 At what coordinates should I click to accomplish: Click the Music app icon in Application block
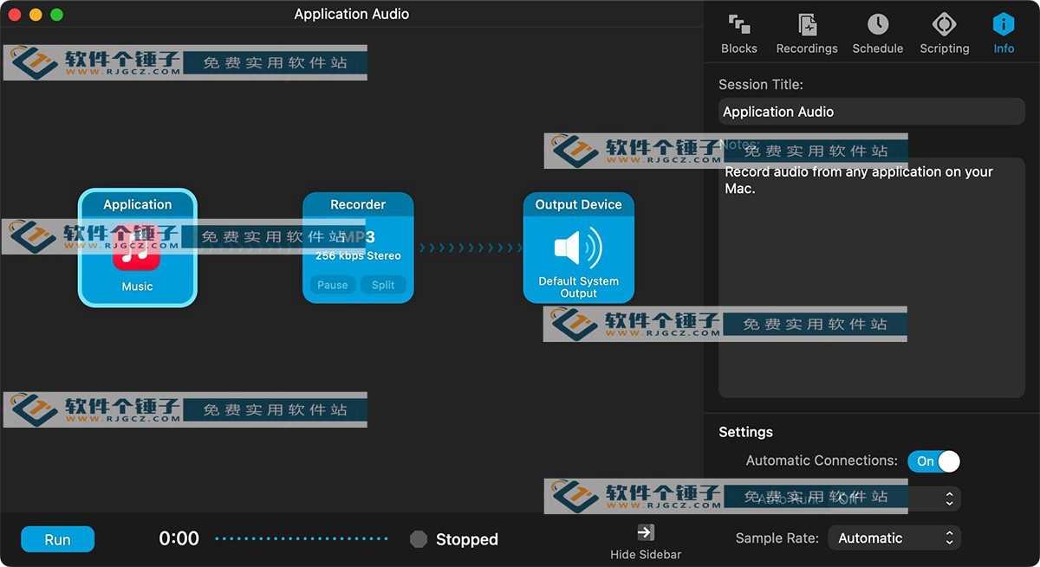pos(137,250)
